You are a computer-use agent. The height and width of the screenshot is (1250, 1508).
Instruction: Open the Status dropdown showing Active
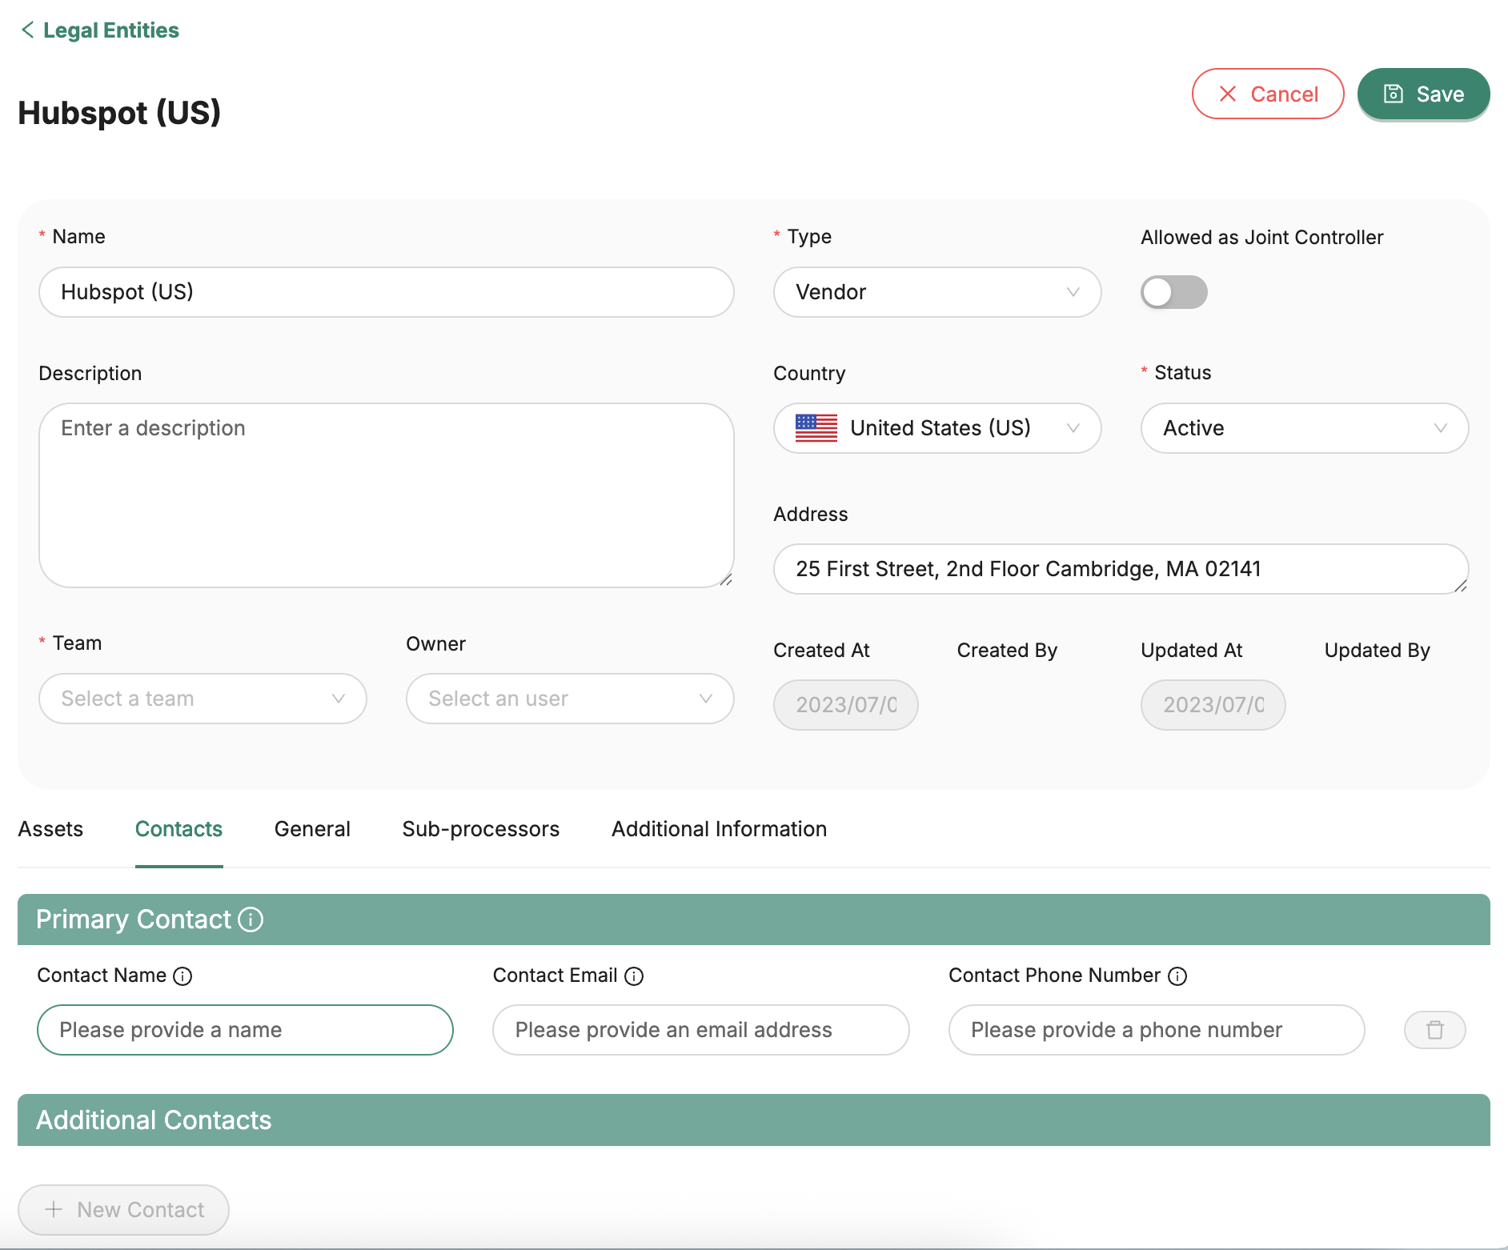1305,428
